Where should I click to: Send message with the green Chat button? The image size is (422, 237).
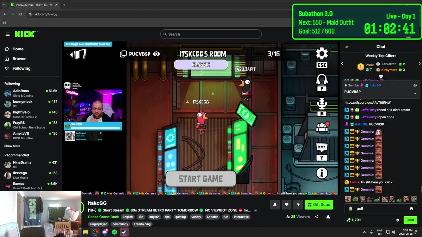coord(410,220)
